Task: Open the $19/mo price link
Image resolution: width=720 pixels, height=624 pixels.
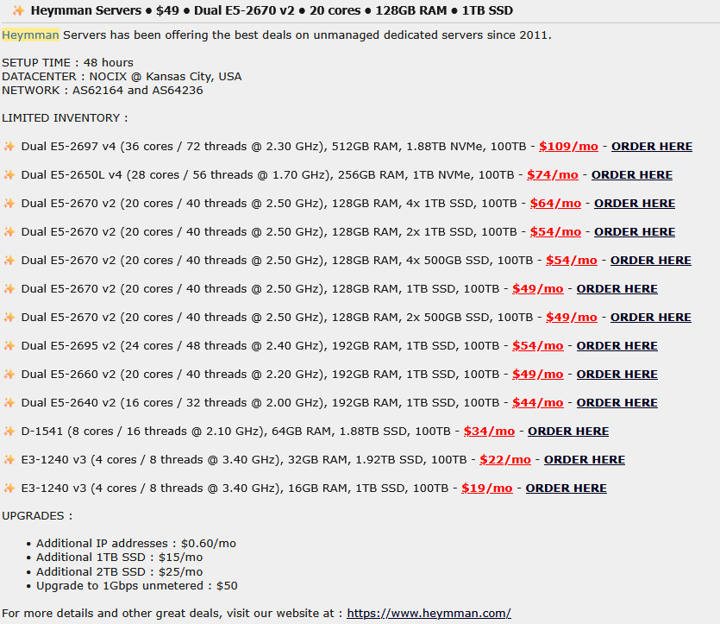Action: [486, 488]
